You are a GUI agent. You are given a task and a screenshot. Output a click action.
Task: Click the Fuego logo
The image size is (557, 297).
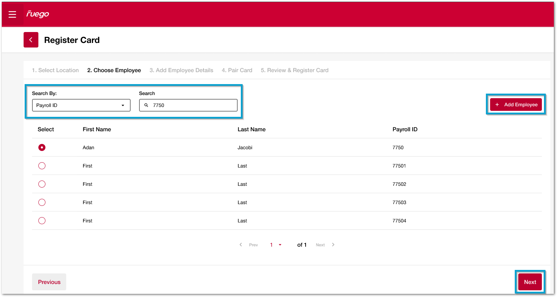(38, 14)
